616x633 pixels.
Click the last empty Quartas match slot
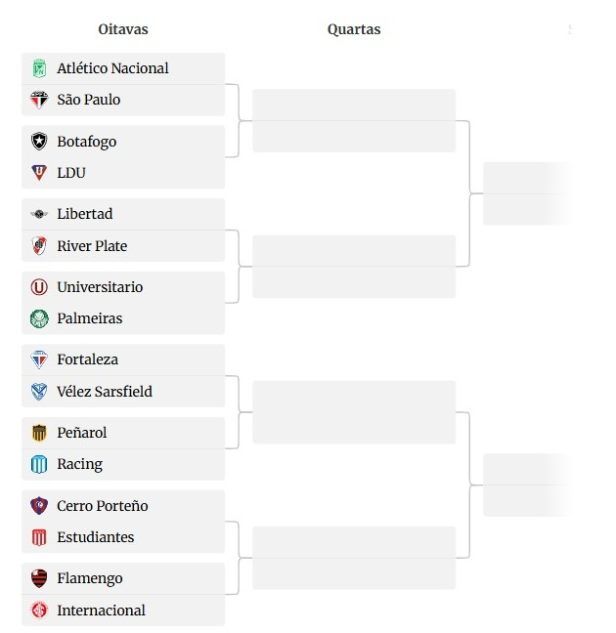pyautogui.click(x=354, y=558)
